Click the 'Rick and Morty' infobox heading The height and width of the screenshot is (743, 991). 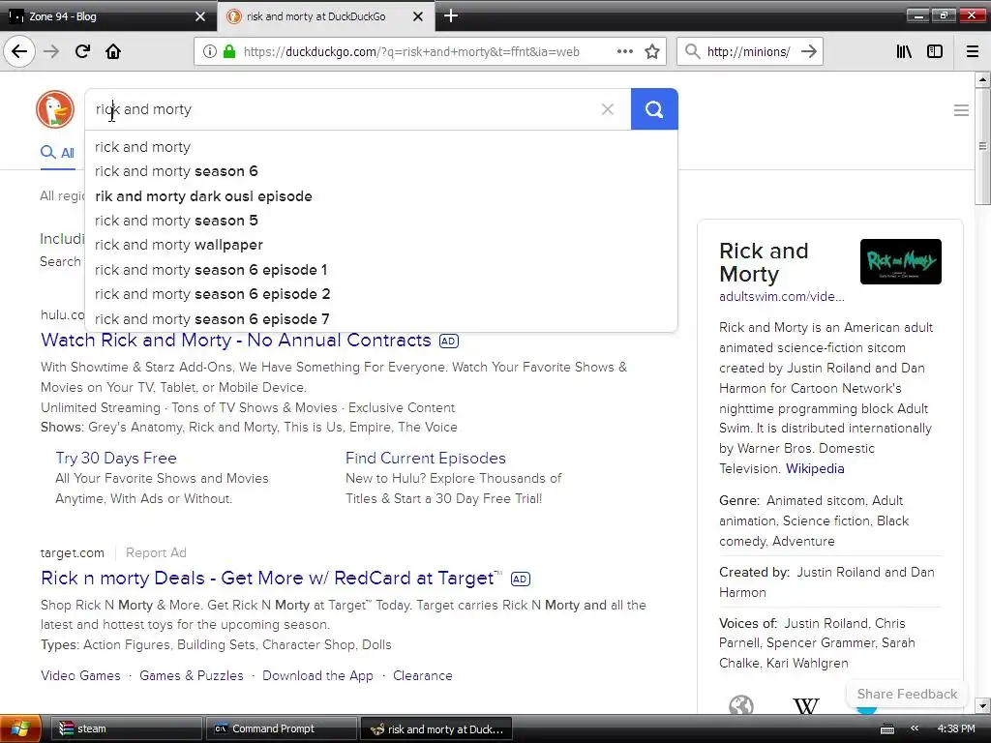[764, 262]
